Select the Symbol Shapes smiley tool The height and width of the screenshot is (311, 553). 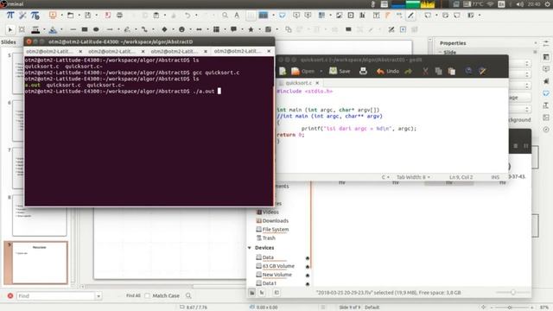pos(181,29)
